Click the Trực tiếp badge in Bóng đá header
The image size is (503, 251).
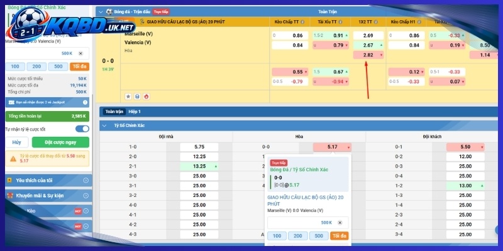[161, 12]
